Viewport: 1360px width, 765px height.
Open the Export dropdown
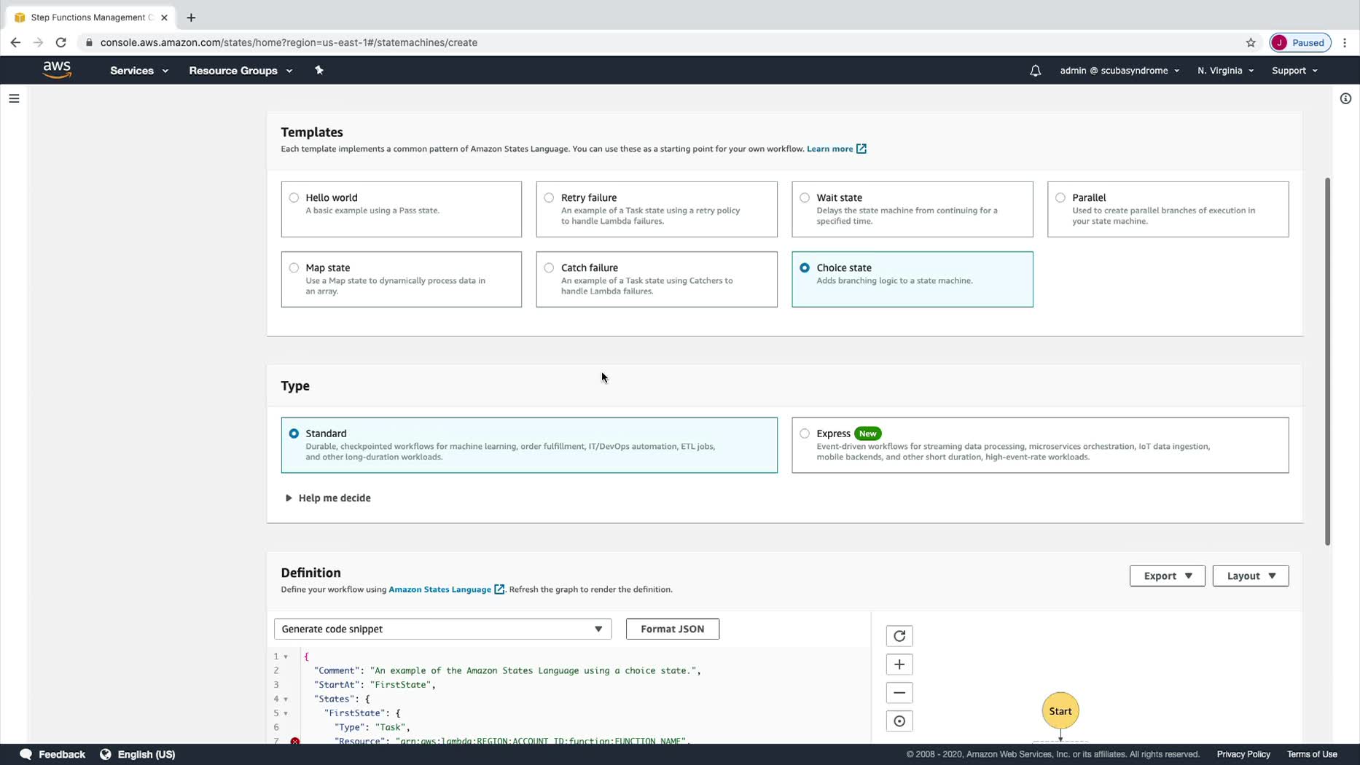point(1167,576)
